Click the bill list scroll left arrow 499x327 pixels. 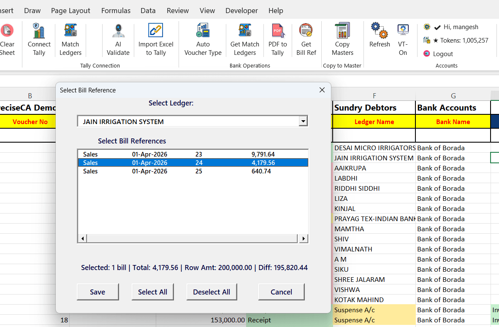pos(82,238)
